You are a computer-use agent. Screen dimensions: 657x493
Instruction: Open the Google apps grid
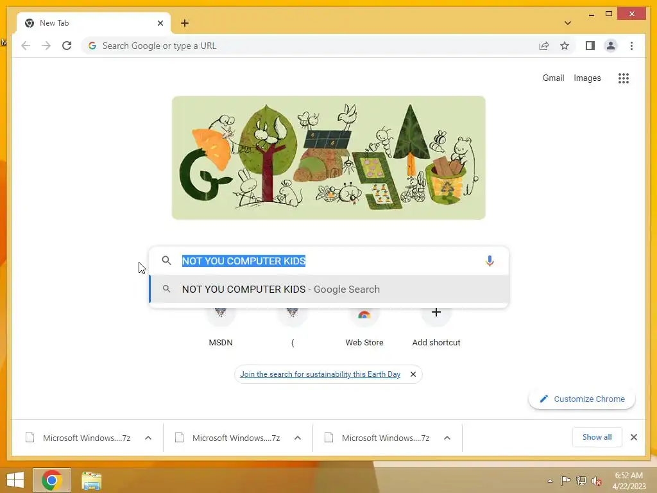tap(624, 78)
